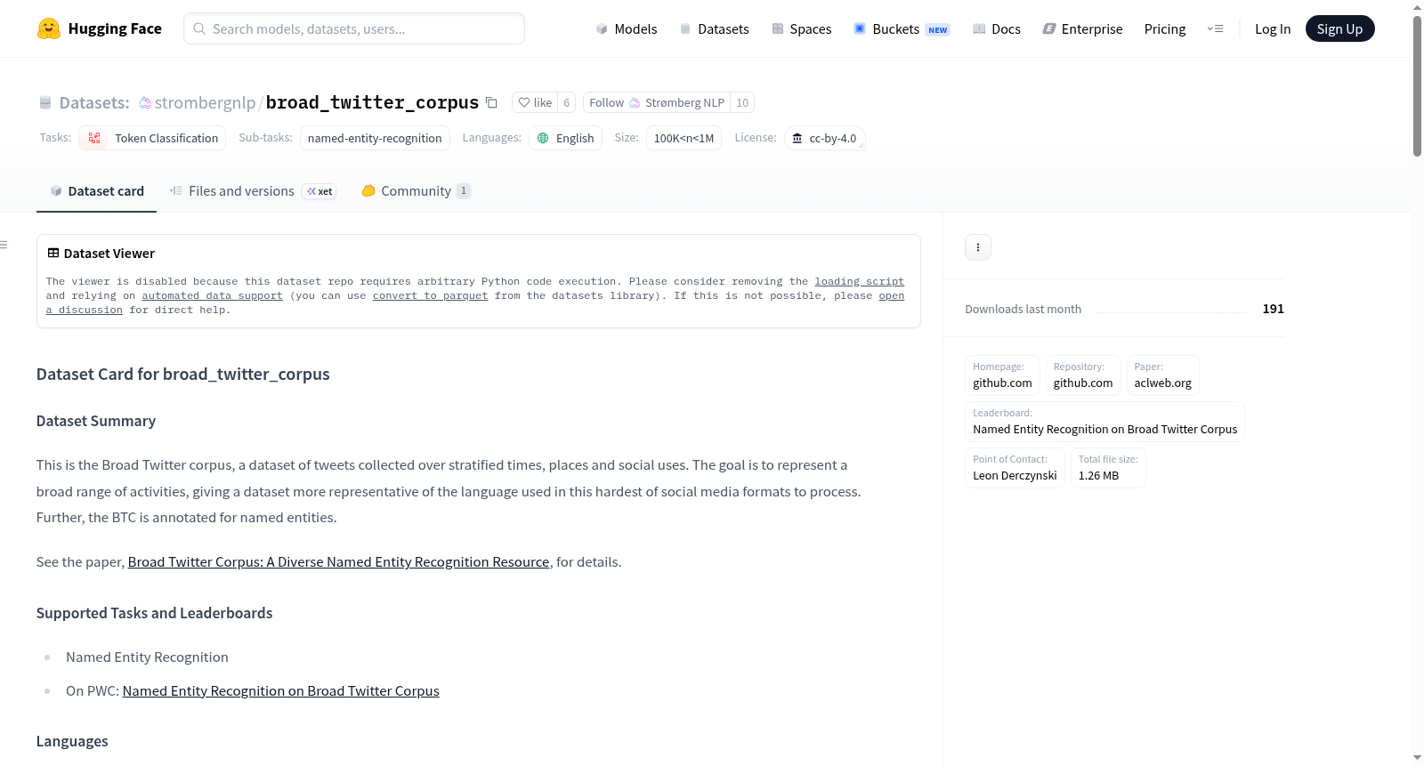Open the sidebar Leaderboard link

tap(1104, 422)
